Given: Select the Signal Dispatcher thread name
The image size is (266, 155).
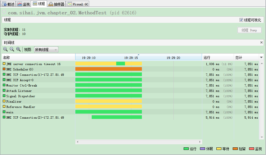Looking at the screenshot, I should coord(21,96).
